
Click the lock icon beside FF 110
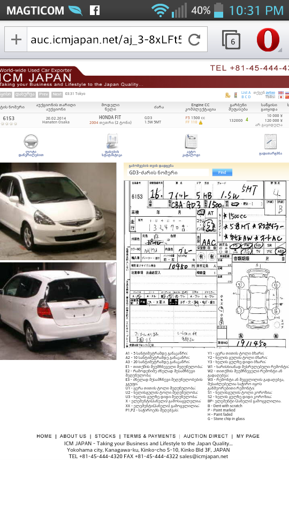pos(201,122)
